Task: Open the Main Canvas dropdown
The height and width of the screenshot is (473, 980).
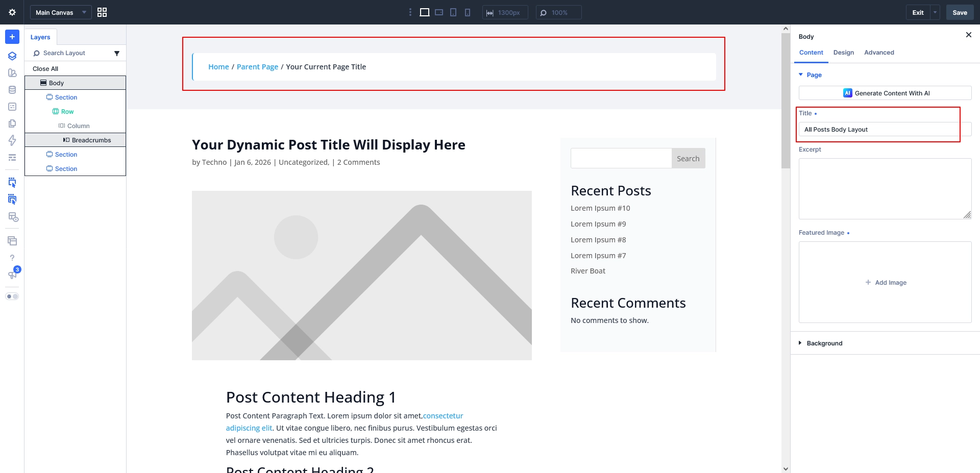Action: [61, 12]
